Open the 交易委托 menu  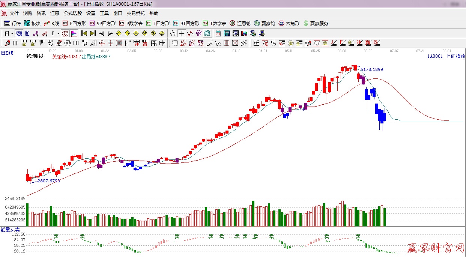(135, 14)
